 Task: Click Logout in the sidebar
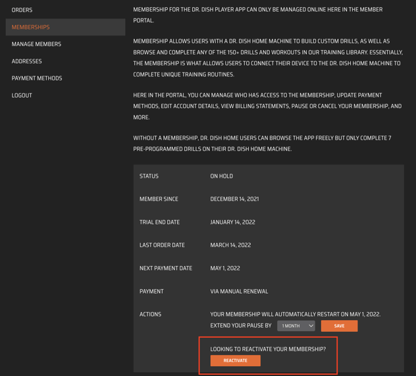(22, 95)
